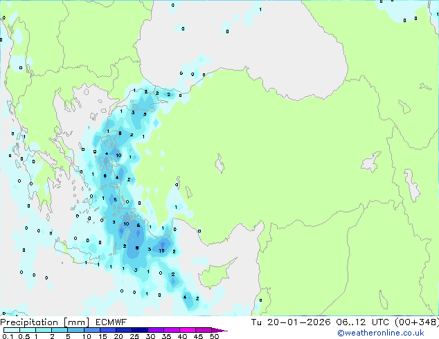Click the "40" legend tick label

(182, 336)
